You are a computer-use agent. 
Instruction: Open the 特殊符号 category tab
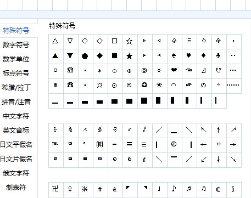(x=16, y=30)
